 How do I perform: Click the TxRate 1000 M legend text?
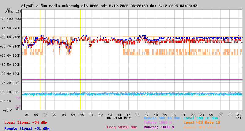point(157,122)
